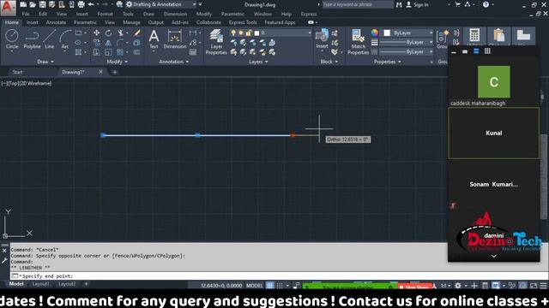The image size is (549, 308).
Task: Click the object color wheel
Action: point(375,33)
